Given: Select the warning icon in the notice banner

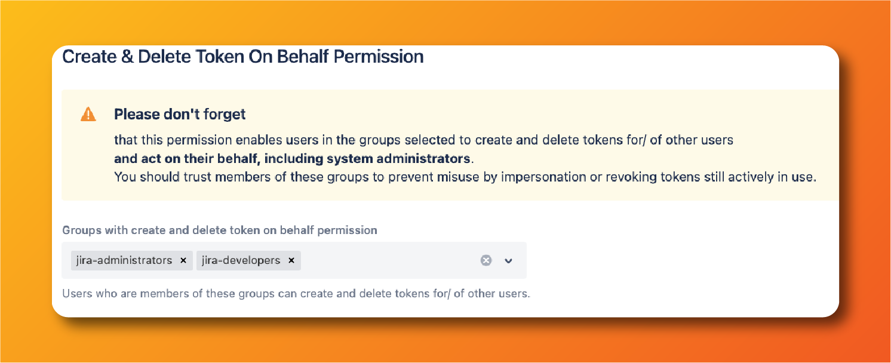Looking at the screenshot, I should point(88,114).
